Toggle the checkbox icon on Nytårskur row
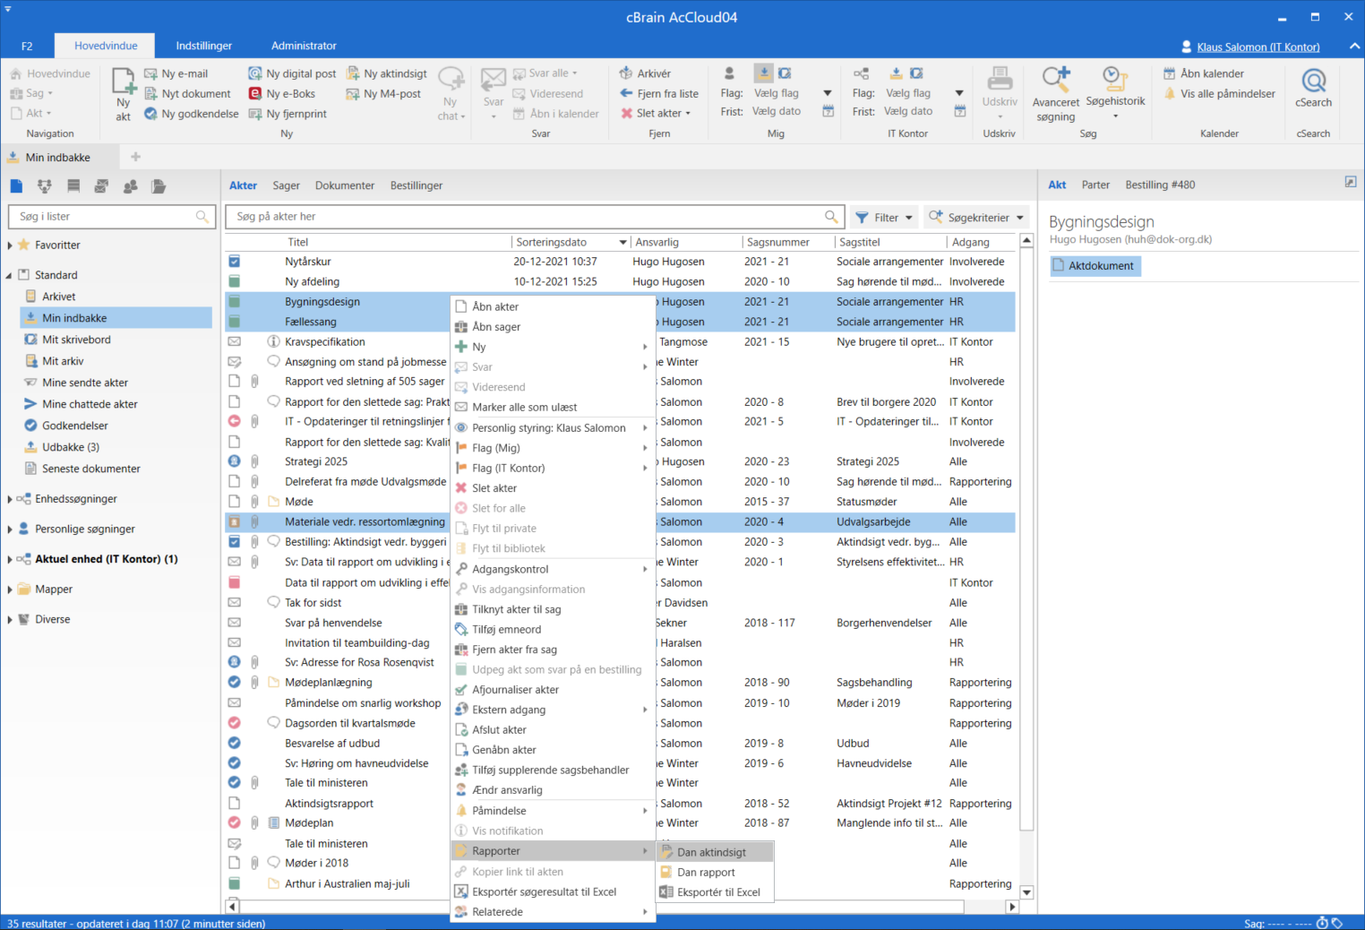 point(234,262)
